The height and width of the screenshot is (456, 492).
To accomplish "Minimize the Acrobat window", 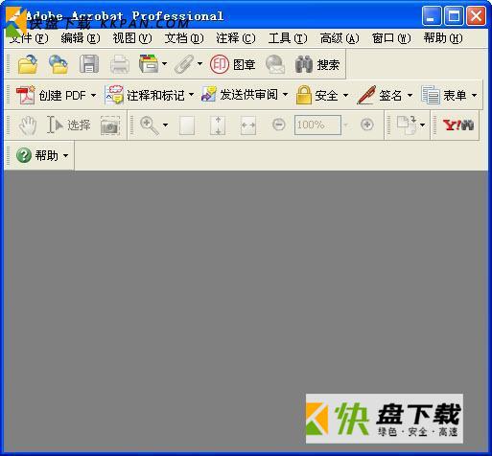I will point(432,15).
